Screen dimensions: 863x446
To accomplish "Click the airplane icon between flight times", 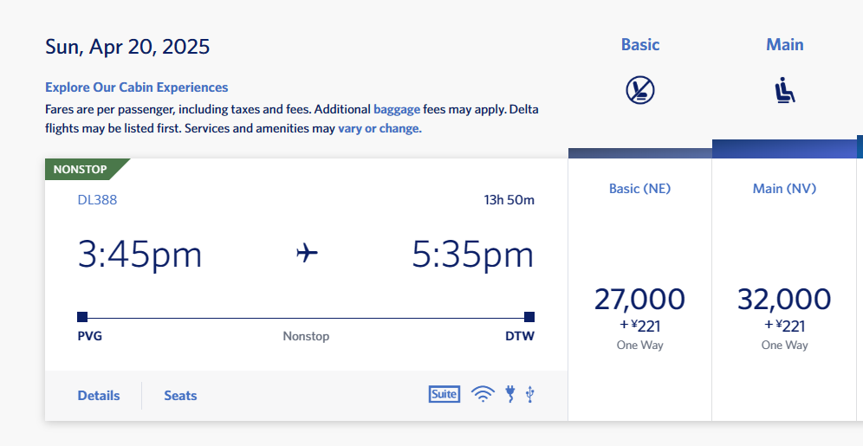I will (x=307, y=253).
